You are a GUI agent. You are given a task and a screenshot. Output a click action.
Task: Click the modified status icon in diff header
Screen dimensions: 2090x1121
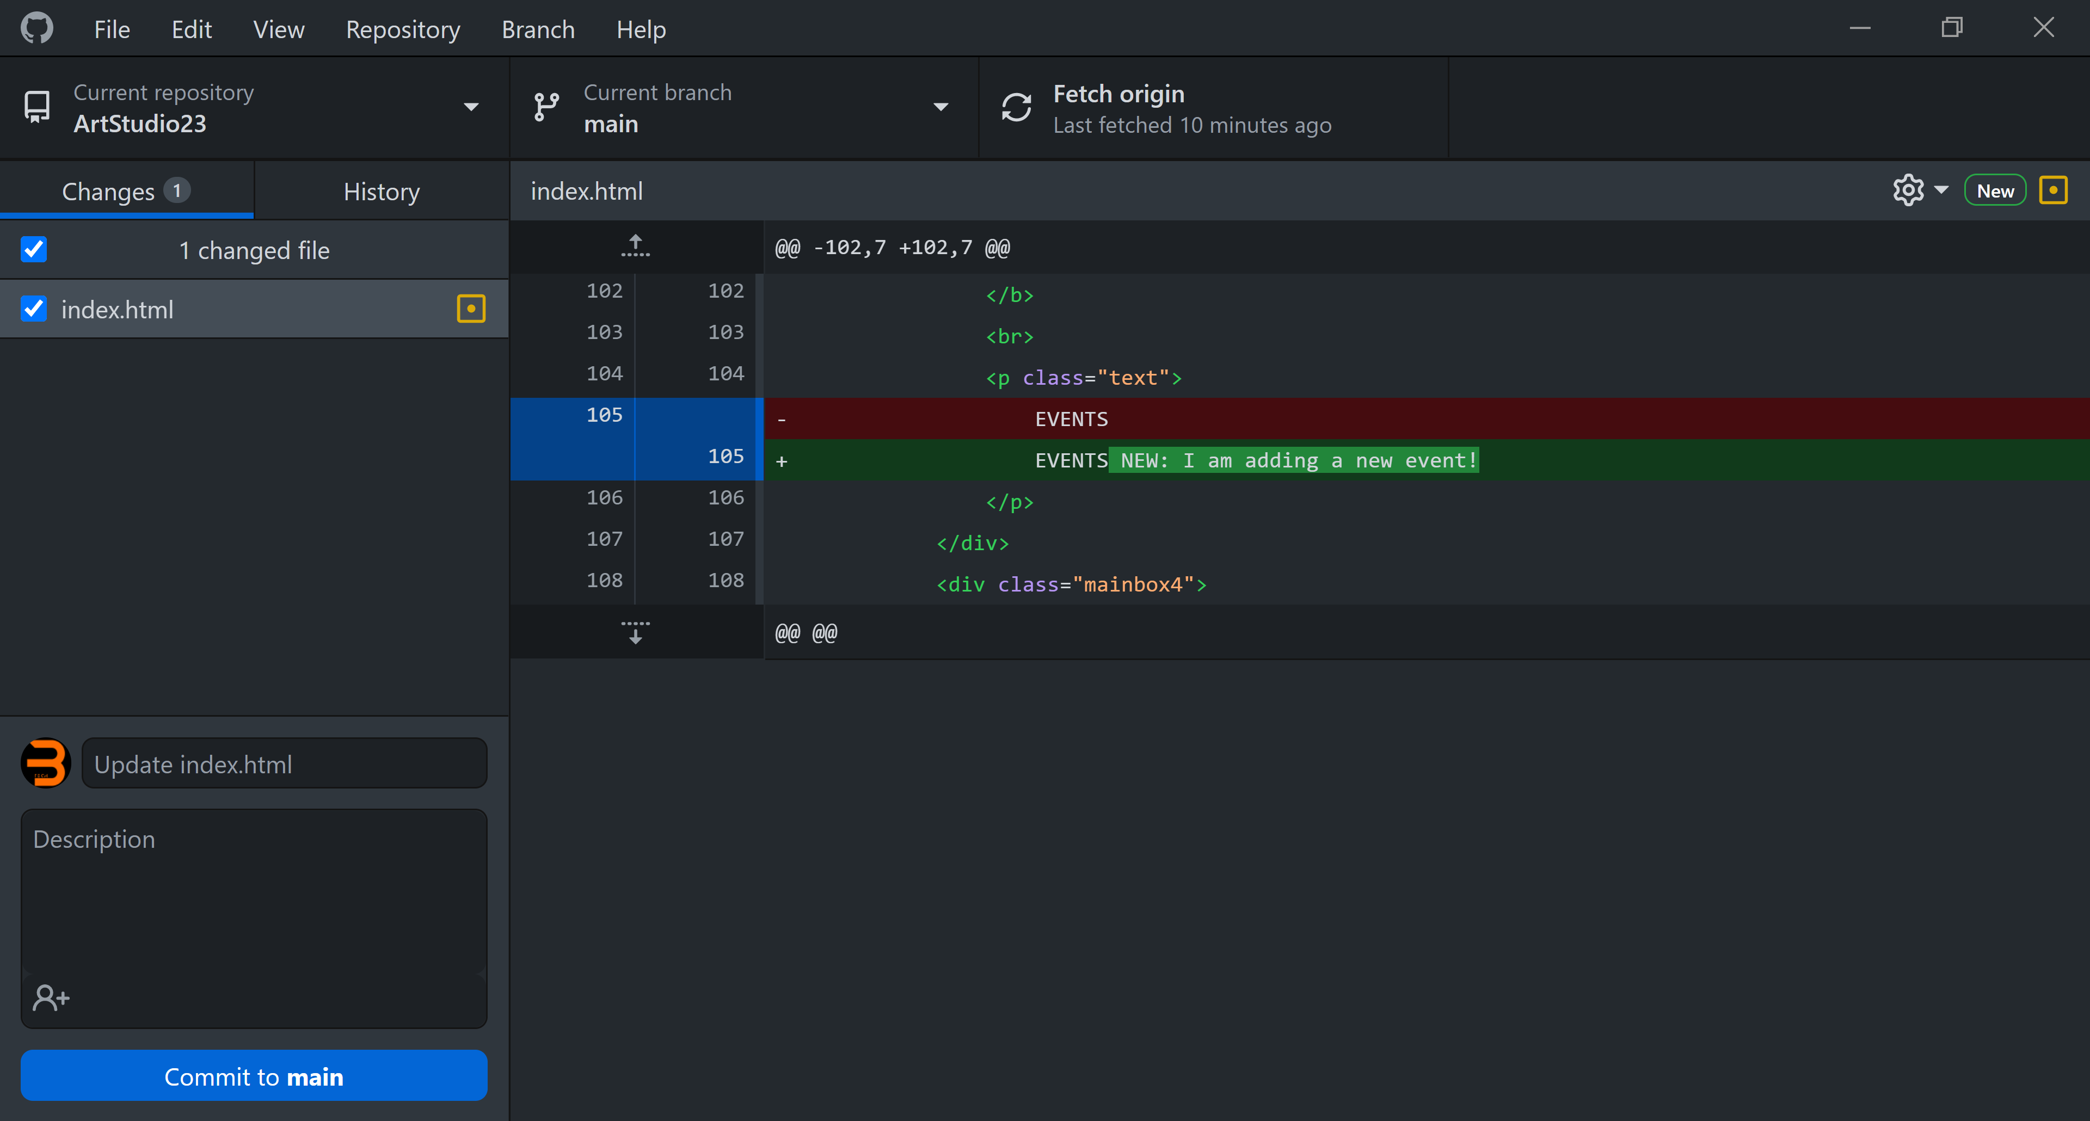pyautogui.click(x=2054, y=190)
